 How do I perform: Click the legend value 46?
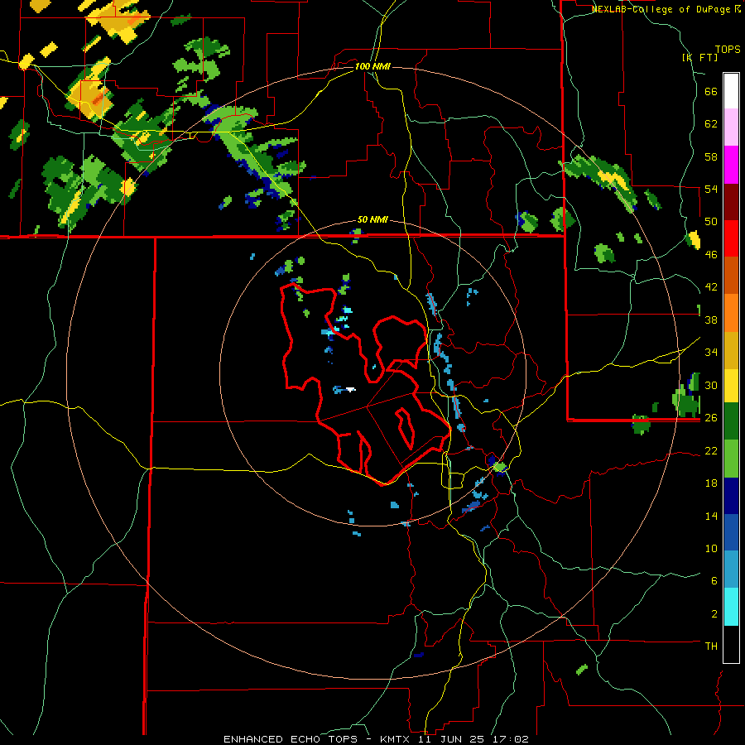(711, 255)
